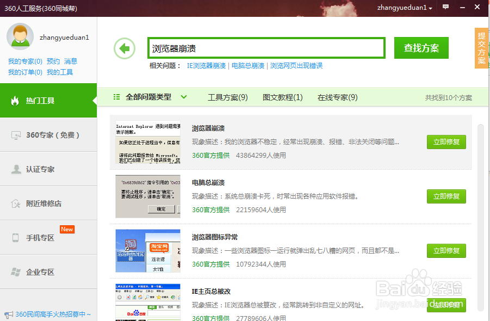Open the 浏览器图标异常 result thumbnail

pyautogui.click(x=148, y=251)
